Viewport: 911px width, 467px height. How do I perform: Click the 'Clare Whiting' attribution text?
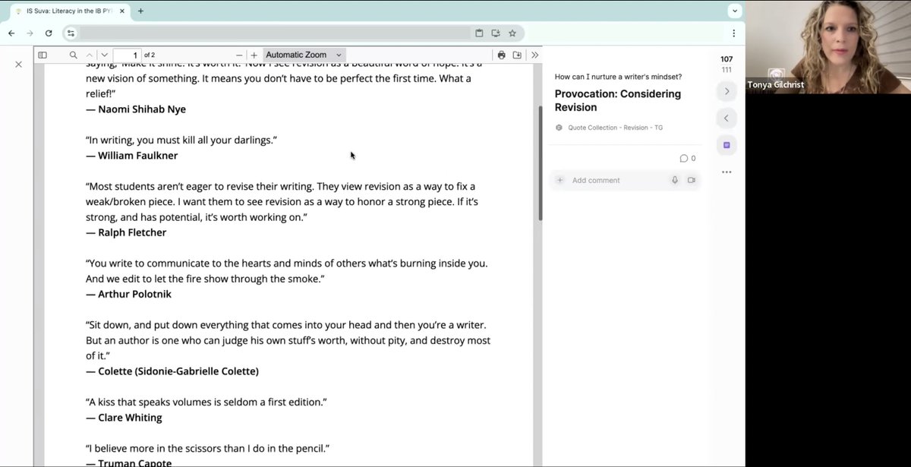[129, 417]
